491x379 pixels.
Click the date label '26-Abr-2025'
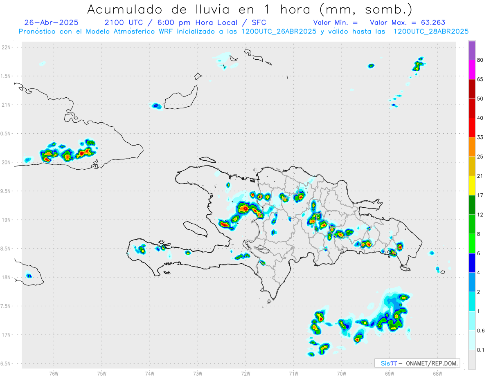point(51,22)
